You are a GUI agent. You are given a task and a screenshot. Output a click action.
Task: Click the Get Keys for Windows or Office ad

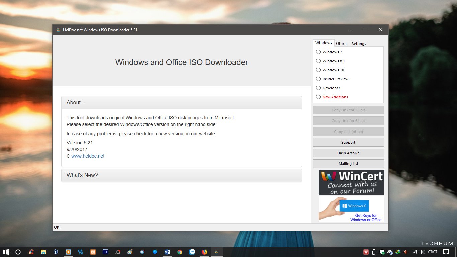351,209
